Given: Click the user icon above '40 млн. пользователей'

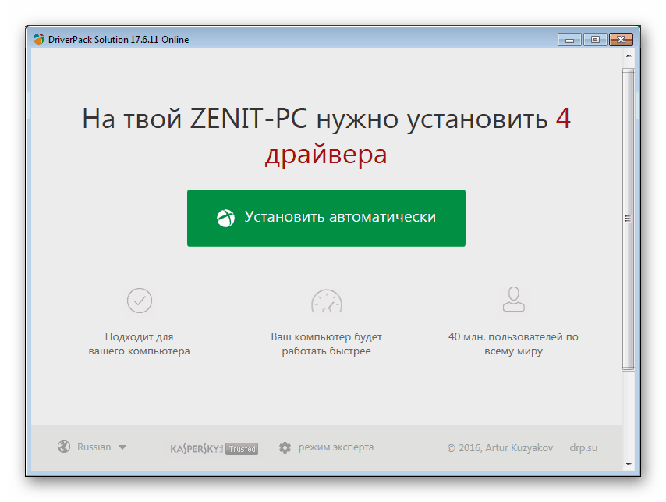Looking at the screenshot, I should coord(513,301).
